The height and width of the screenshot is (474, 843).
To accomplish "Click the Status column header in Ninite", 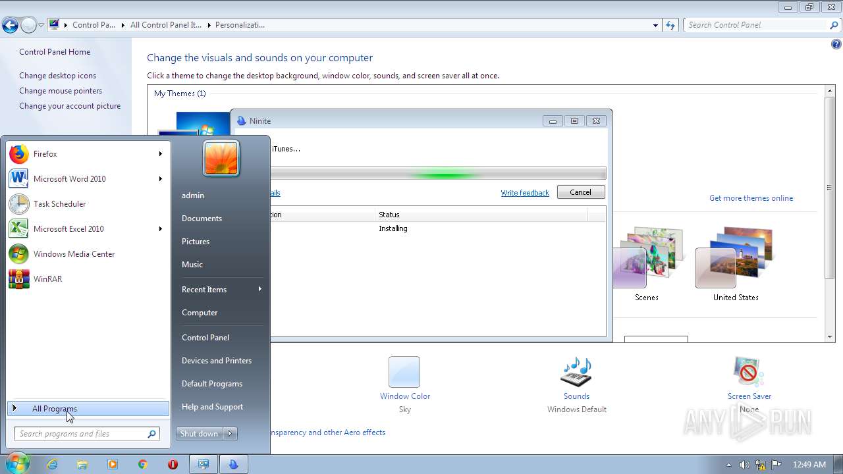I will (481, 215).
